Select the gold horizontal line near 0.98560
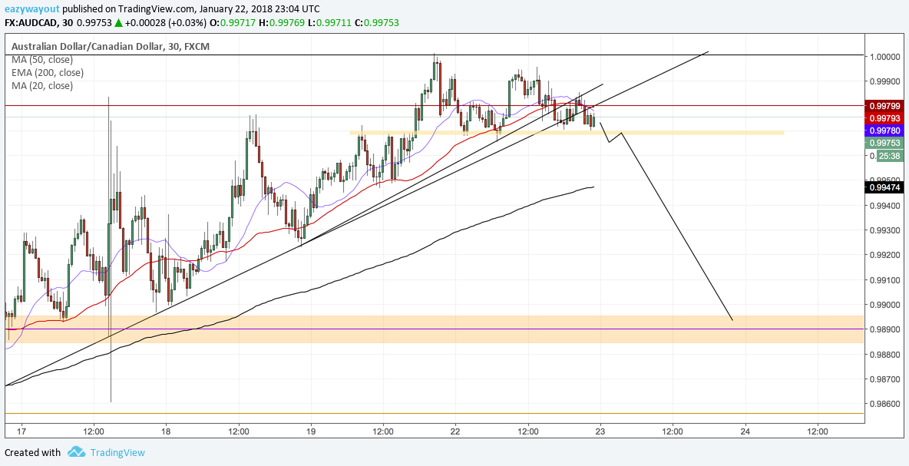This screenshot has height=466, width=909. (x=434, y=413)
